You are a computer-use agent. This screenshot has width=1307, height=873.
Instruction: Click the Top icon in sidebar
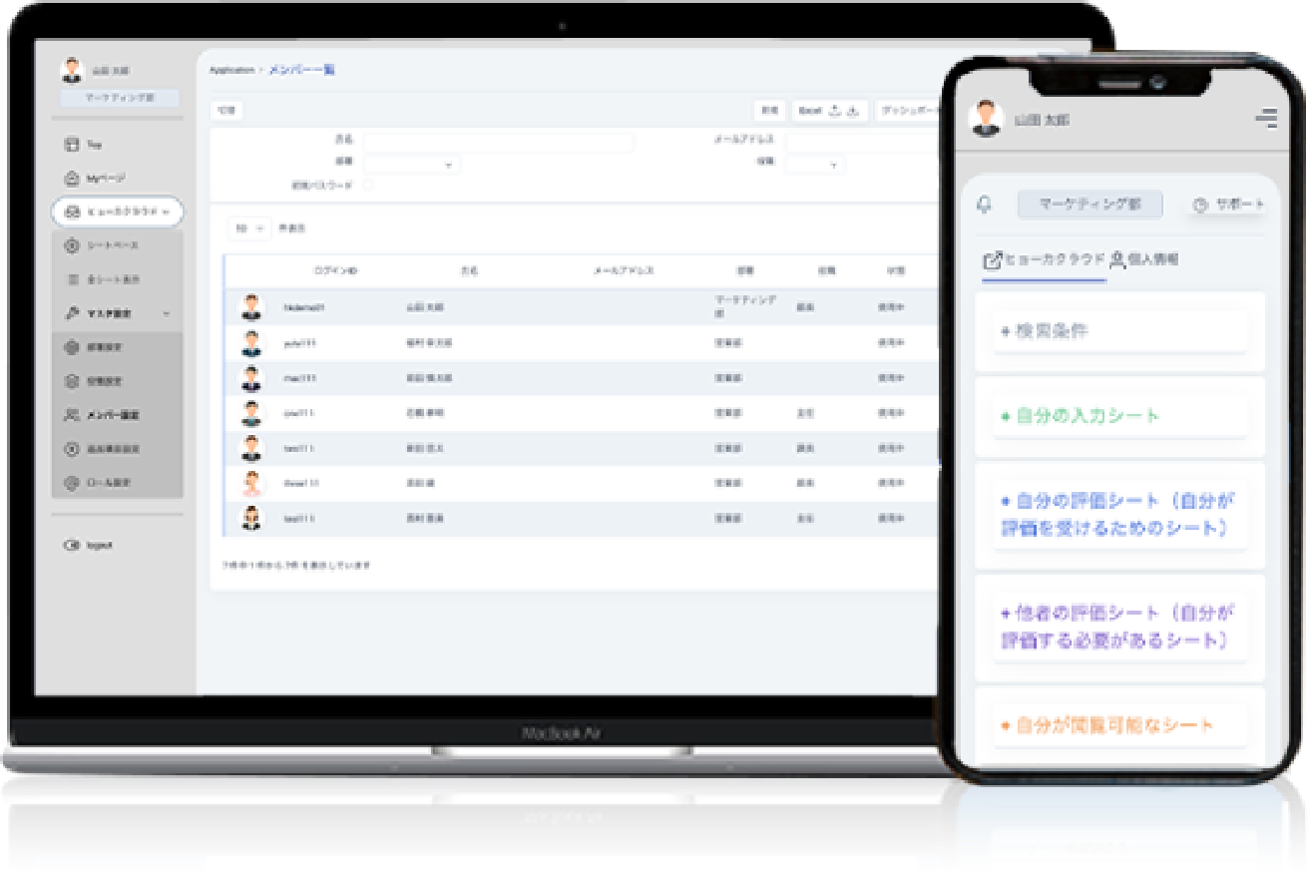click(x=71, y=145)
